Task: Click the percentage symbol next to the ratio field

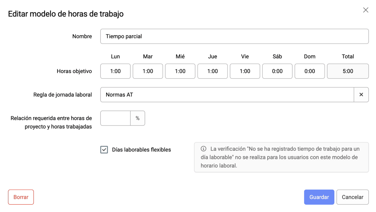Action: pos(138,118)
